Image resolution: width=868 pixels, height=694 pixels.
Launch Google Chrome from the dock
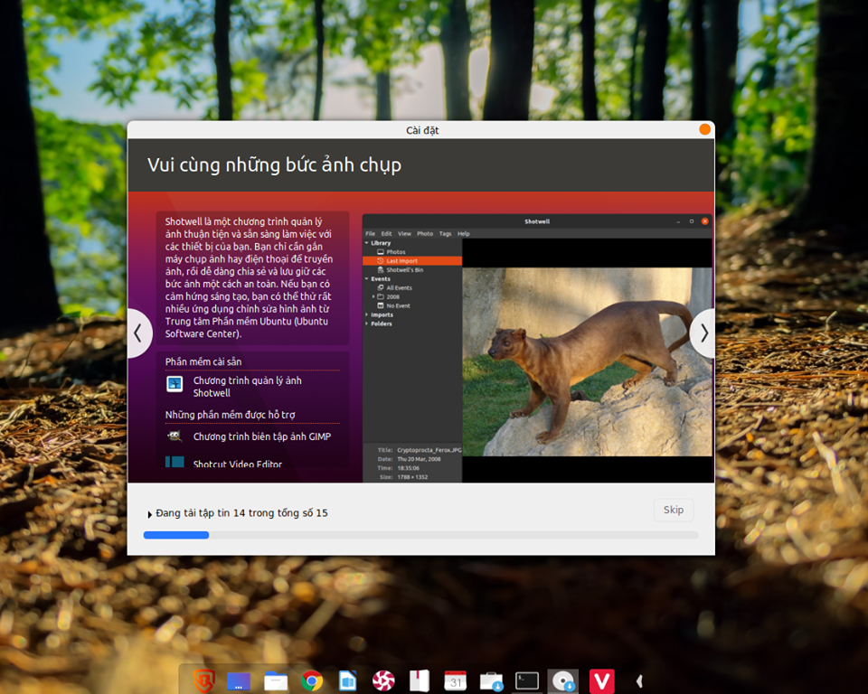(x=312, y=680)
